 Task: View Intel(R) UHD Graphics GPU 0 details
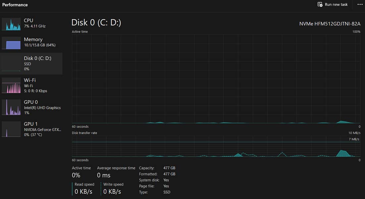(42, 107)
